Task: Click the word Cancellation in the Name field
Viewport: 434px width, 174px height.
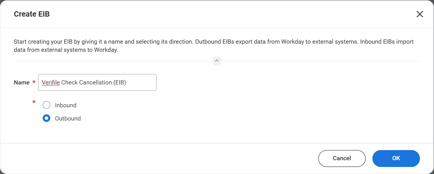Action: [95, 82]
